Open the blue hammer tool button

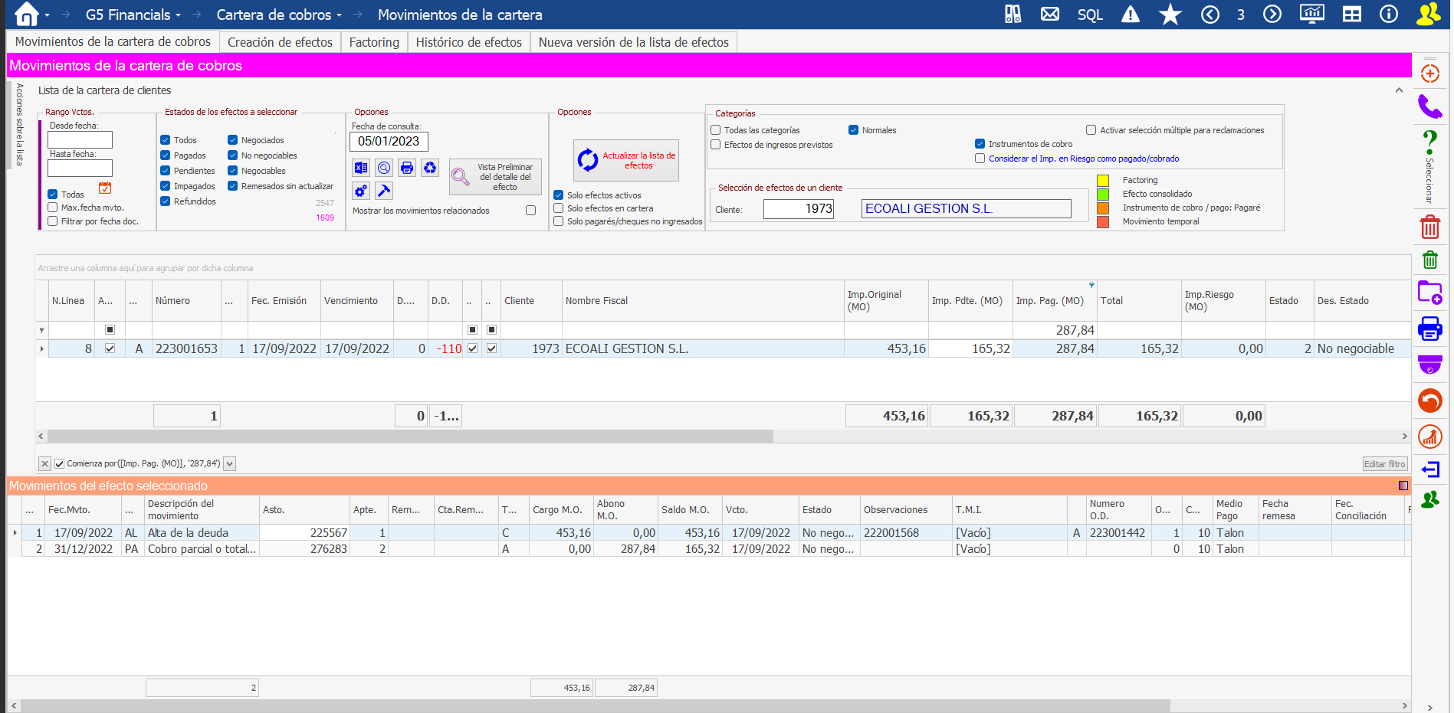[x=384, y=191]
